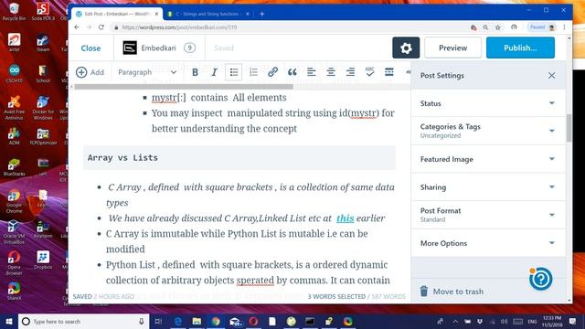585x329 pixels.
Task: Reload the browser page
Action: point(101,27)
